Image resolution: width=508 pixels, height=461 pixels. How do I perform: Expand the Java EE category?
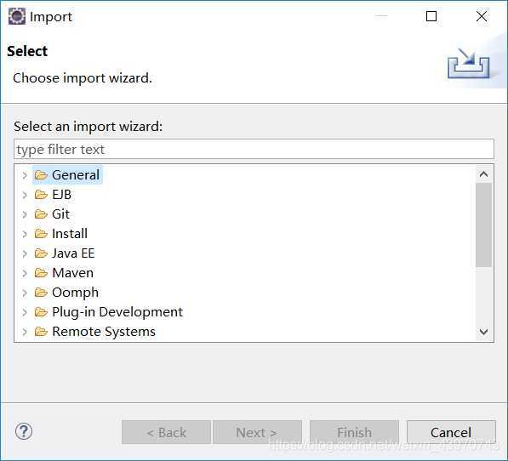pos(25,253)
